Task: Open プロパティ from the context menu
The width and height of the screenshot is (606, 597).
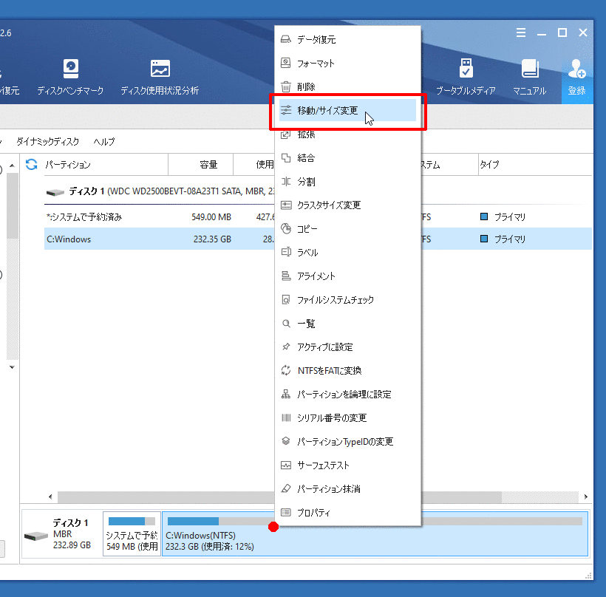Action: [x=313, y=513]
